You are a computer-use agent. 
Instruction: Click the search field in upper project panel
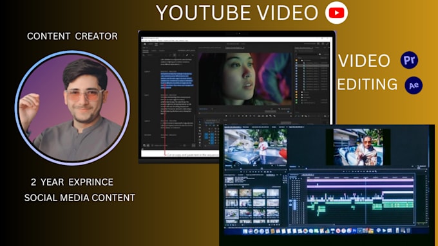click(x=307, y=55)
